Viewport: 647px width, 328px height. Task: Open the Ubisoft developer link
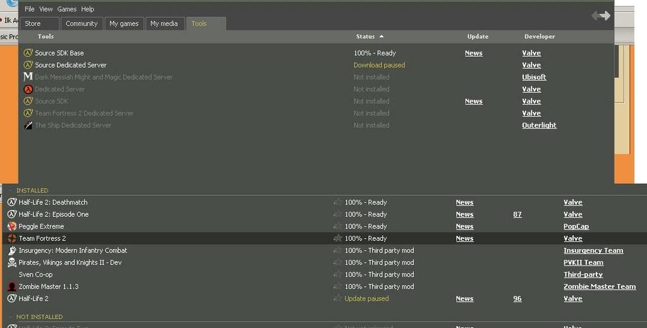[534, 77]
